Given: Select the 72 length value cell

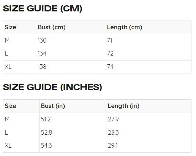Looking at the screenshot, I should pos(148,54).
